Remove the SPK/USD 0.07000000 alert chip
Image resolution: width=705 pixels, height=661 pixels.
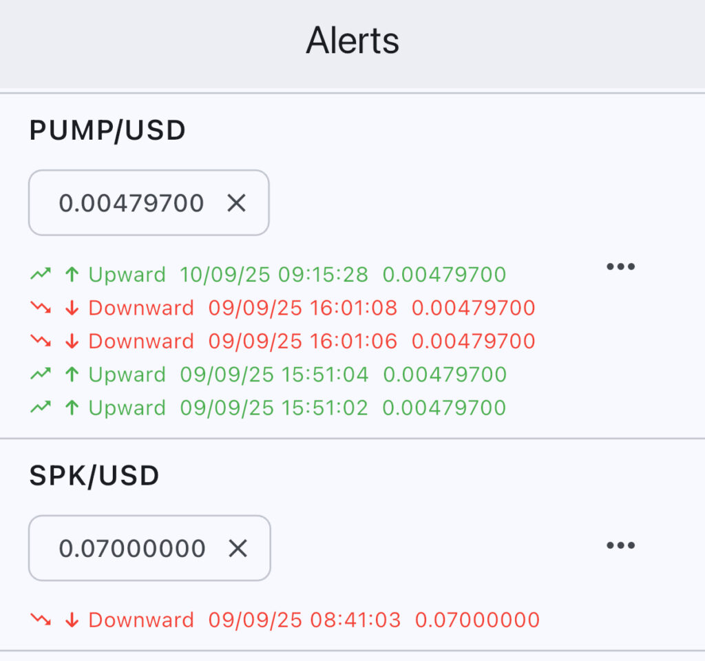coord(238,548)
